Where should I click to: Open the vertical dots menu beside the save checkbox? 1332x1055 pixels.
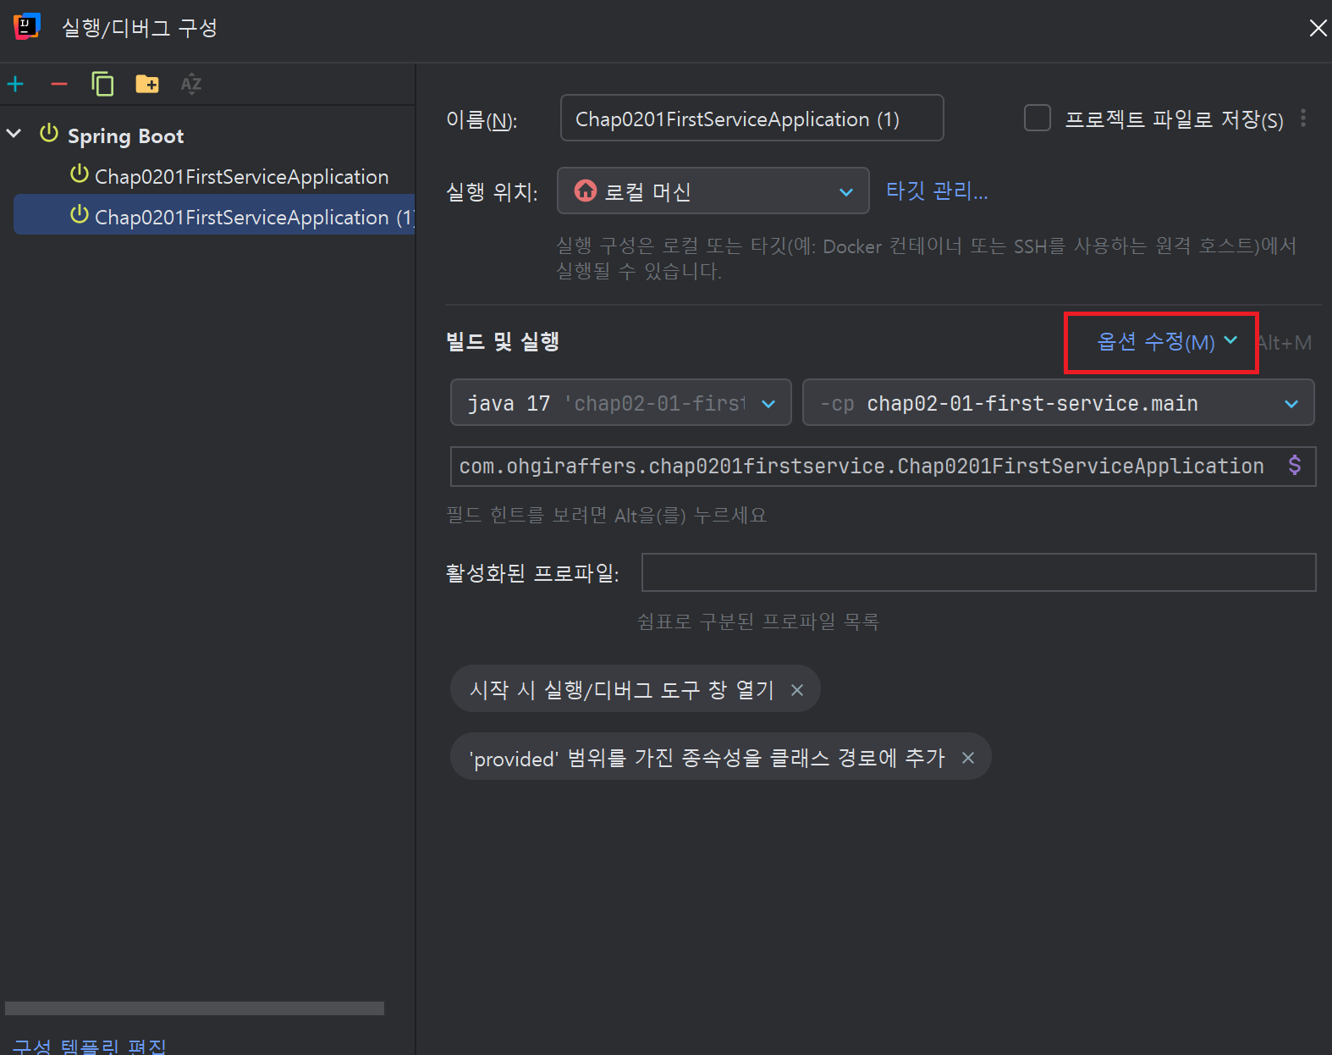pyautogui.click(x=1303, y=118)
